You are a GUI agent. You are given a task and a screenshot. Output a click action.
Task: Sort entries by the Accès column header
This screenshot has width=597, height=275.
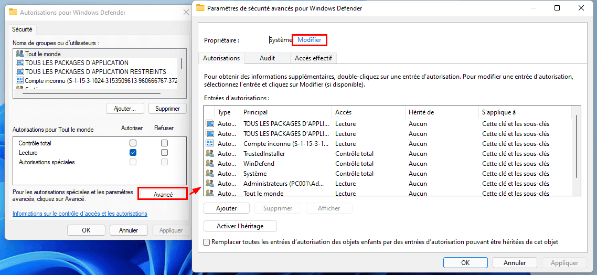[368, 112]
